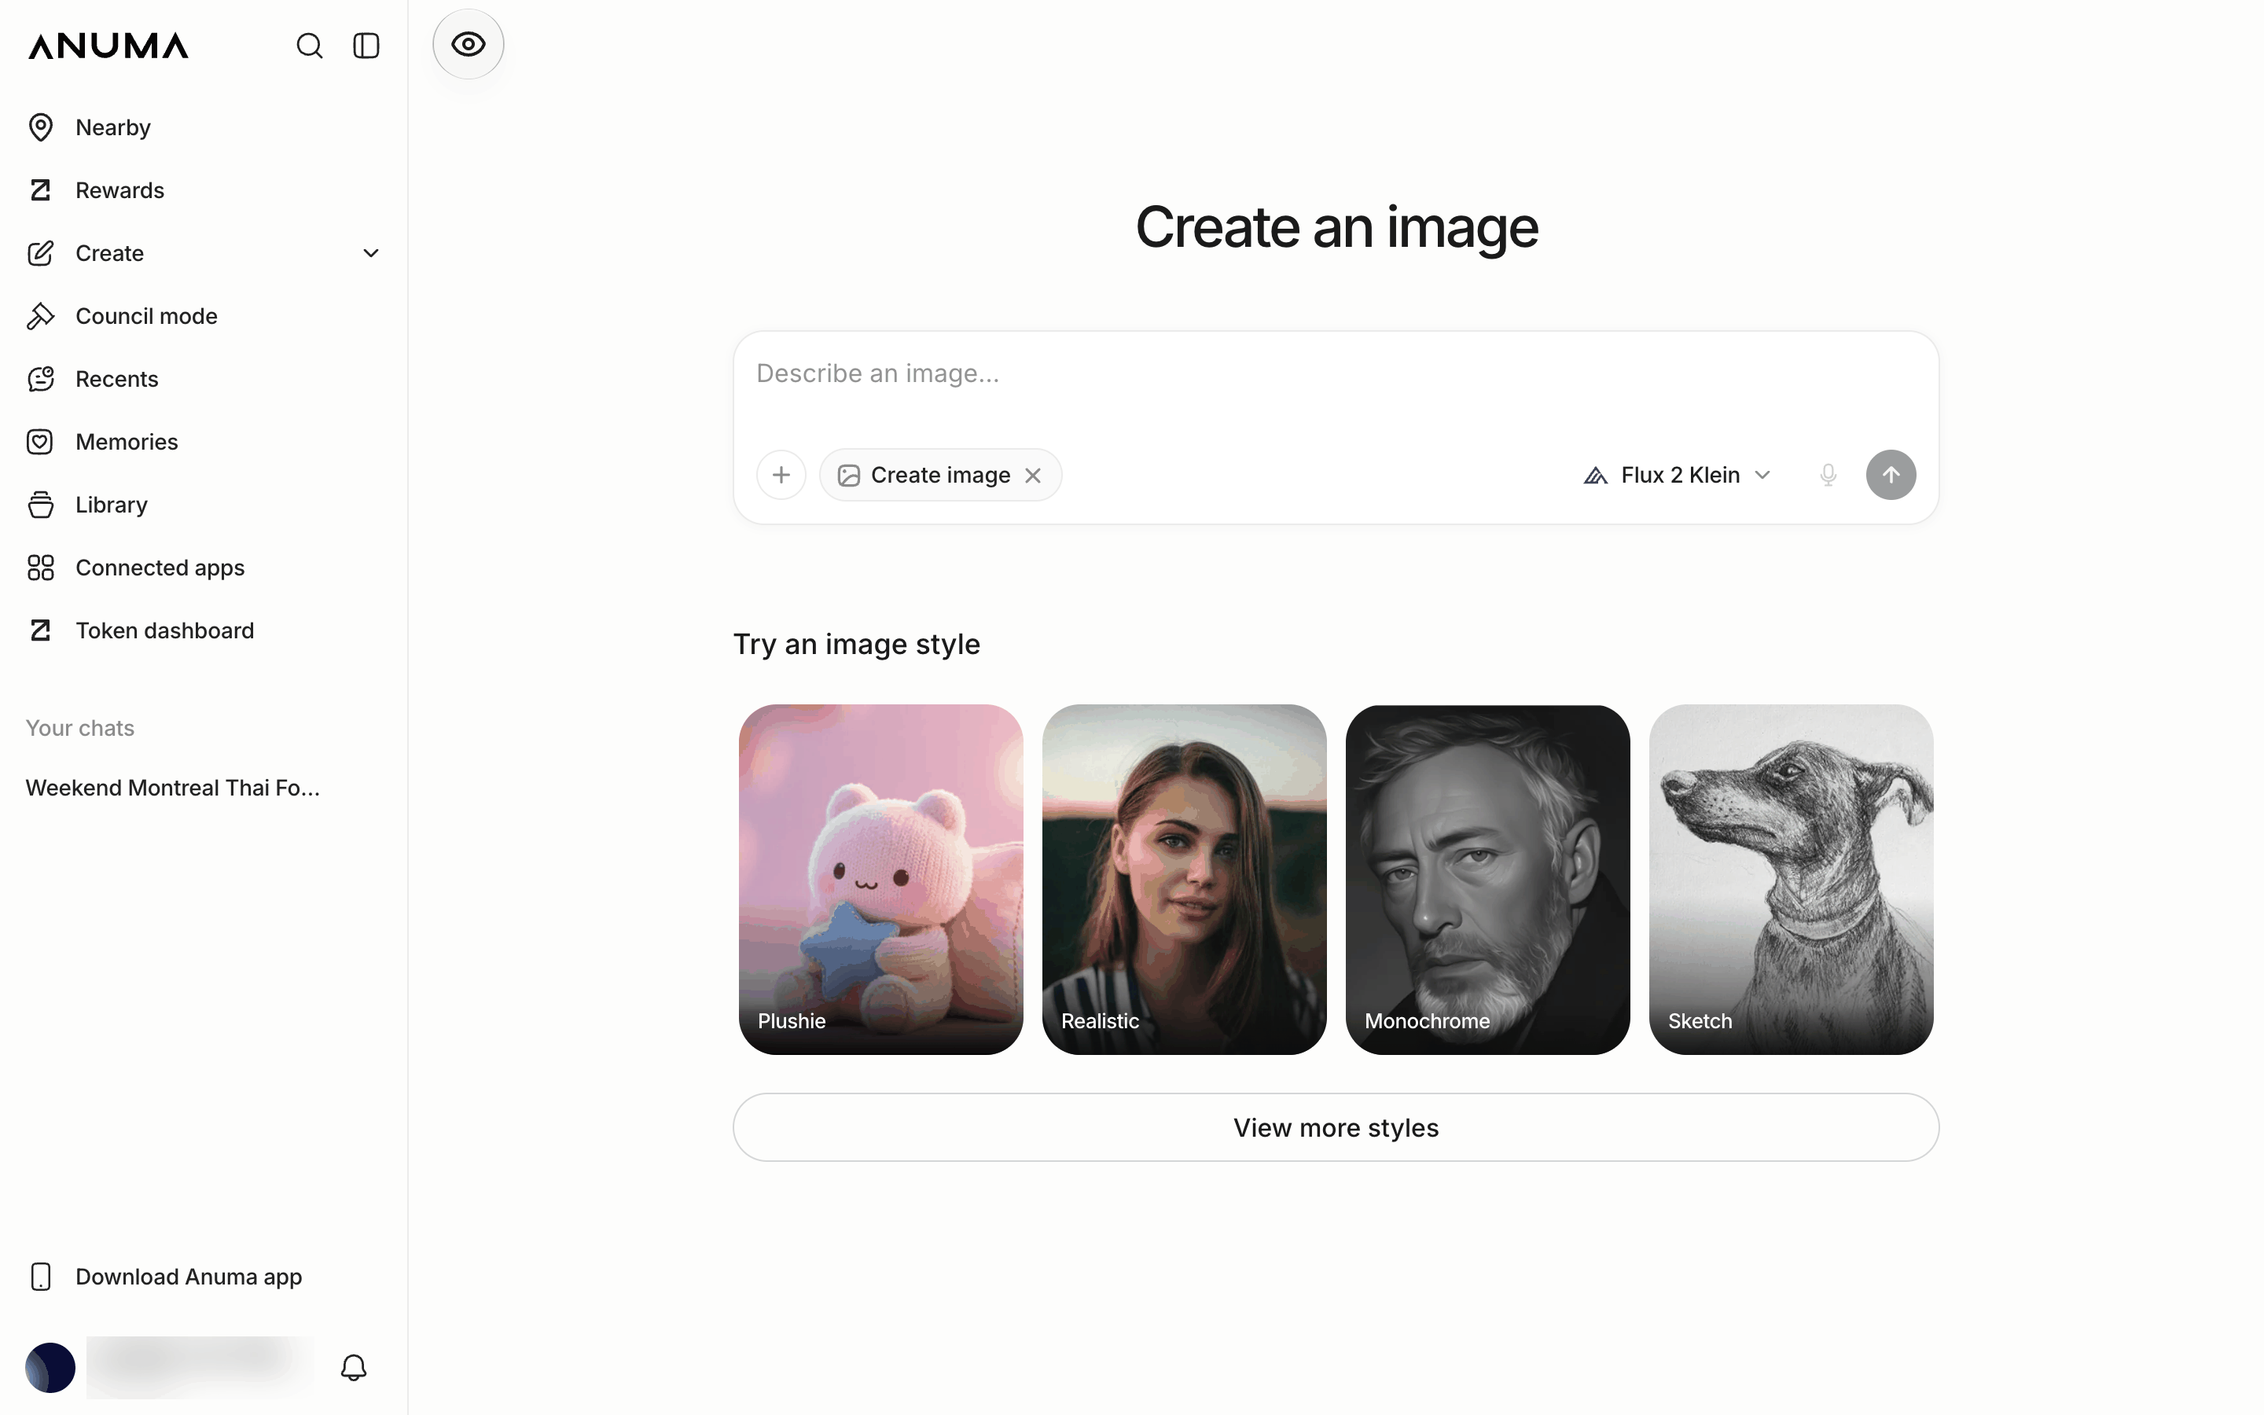
Task: Choose the Sketch image style
Action: 1791,880
